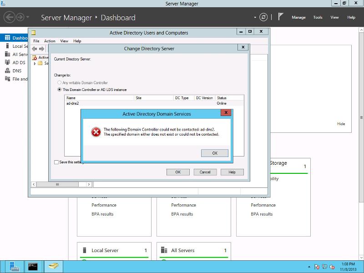Sort list by DC Type column header
Image resolution: width=364 pixels, height=273 pixels.
184,98
